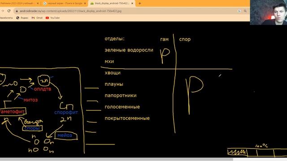
Task: Click the column header 'гам'
Action: click(x=164, y=39)
